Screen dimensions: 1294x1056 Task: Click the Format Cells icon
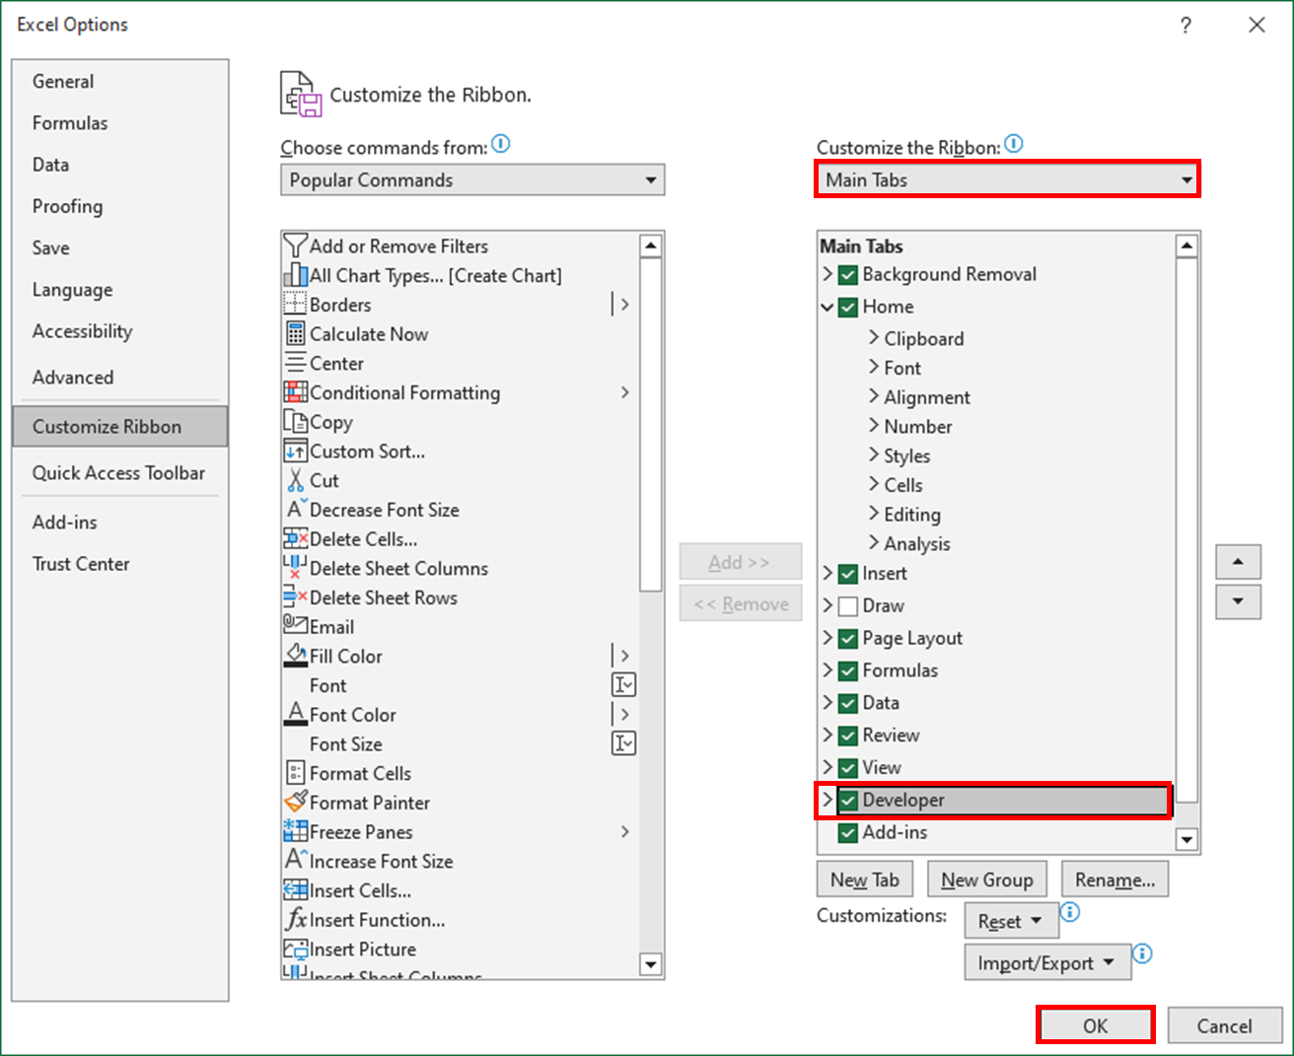(x=295, y=773)
